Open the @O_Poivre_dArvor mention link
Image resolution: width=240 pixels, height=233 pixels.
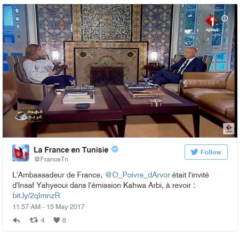pos(137,175)
